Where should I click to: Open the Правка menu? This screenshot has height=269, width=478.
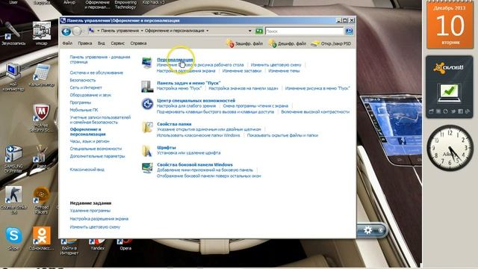point(84,43)
